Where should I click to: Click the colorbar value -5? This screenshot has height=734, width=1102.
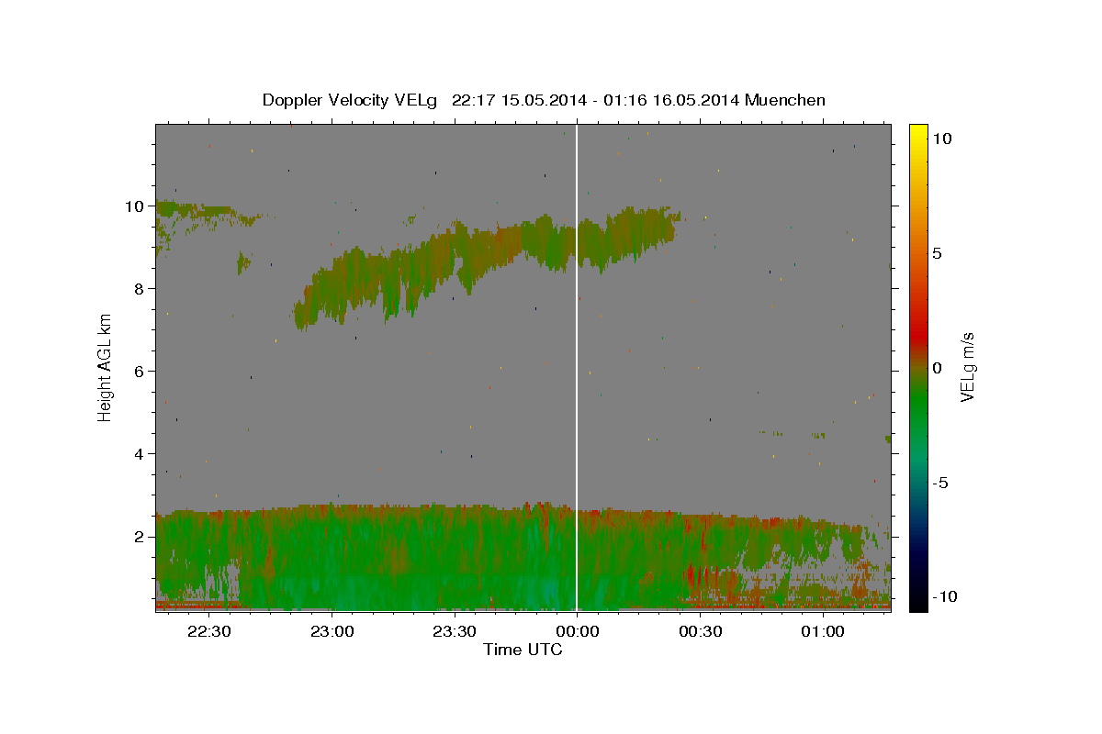tap(940, 483)
